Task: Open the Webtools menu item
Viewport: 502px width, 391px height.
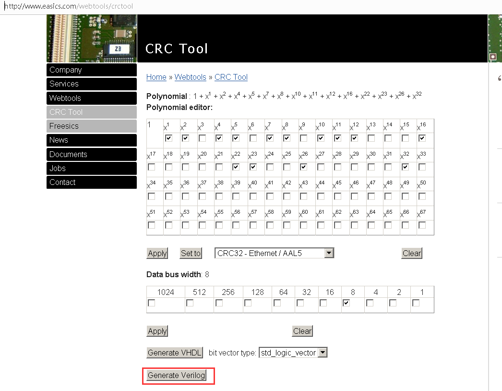Action: [92, 98]
